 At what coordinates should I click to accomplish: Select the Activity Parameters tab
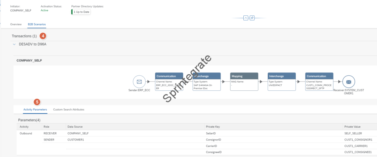point(35,110)
